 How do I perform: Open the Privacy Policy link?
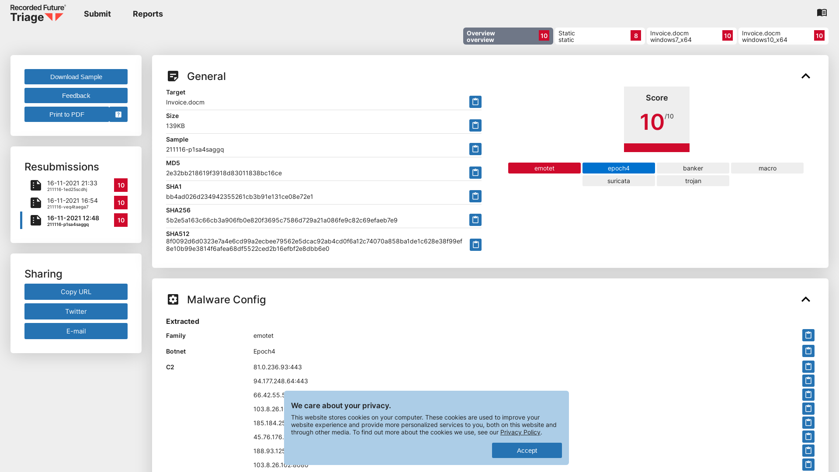coord(520,432)
